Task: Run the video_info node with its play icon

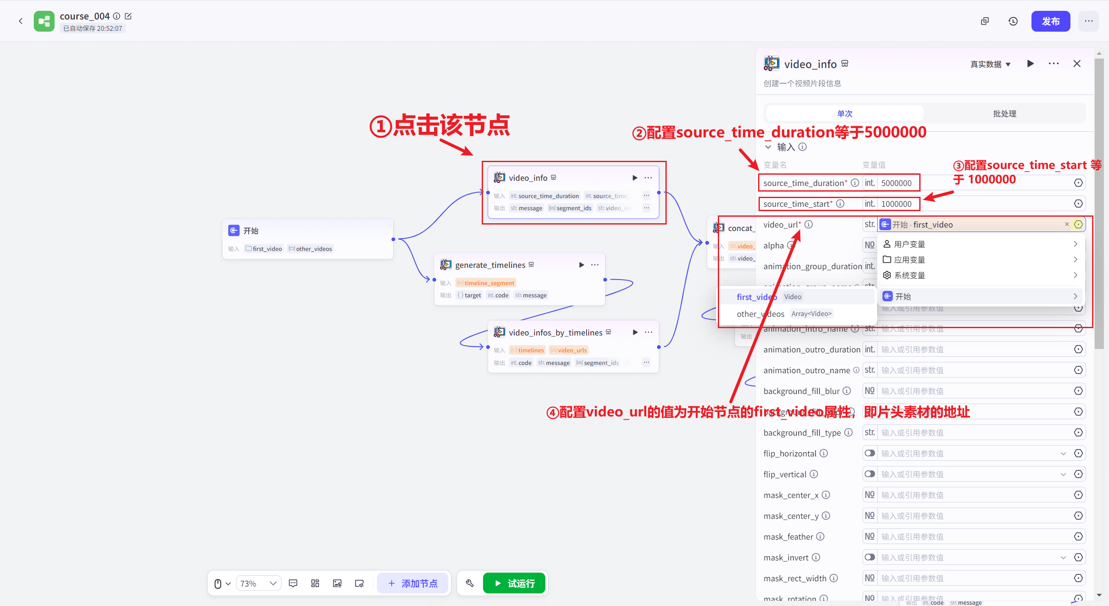Action: 635,177
